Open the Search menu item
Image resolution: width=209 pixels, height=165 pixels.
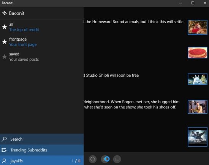42,139
